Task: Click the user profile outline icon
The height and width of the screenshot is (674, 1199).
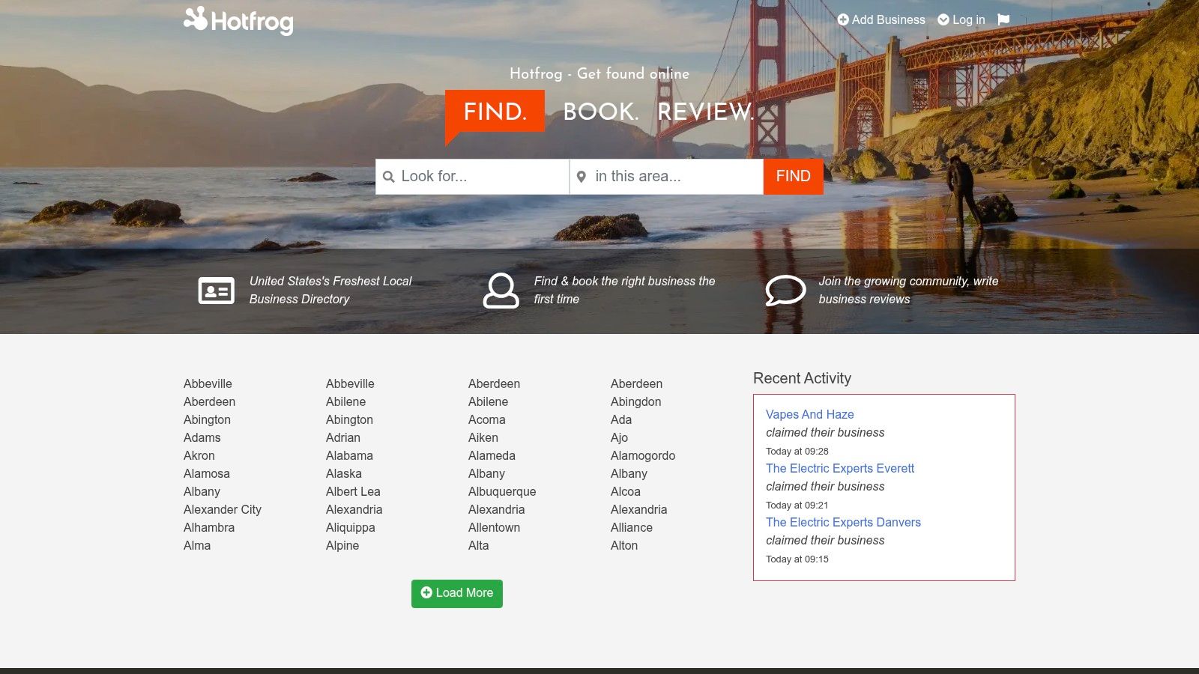Action: click(501, 291)
